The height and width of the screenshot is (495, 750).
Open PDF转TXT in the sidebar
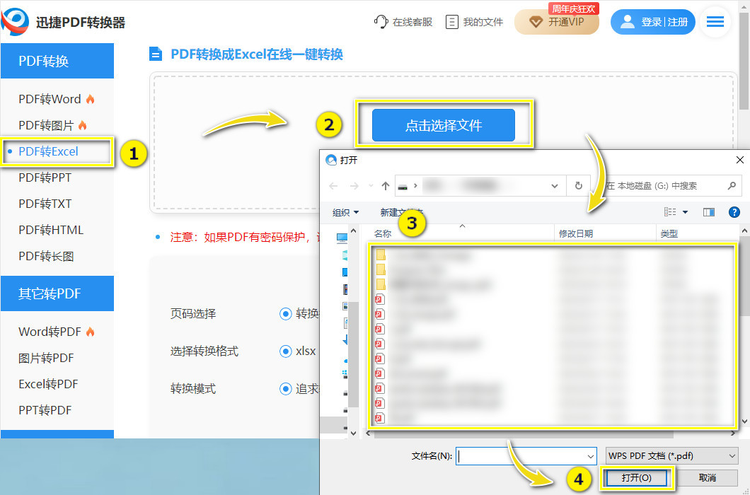click(x=45, y=204)
